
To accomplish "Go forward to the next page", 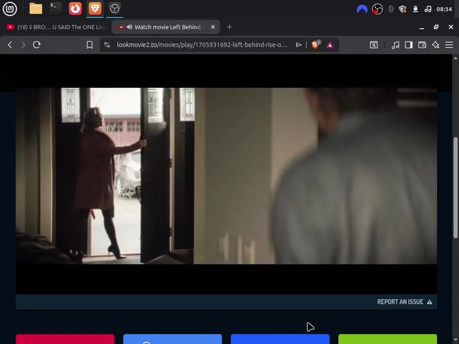I will pos(23,45).
